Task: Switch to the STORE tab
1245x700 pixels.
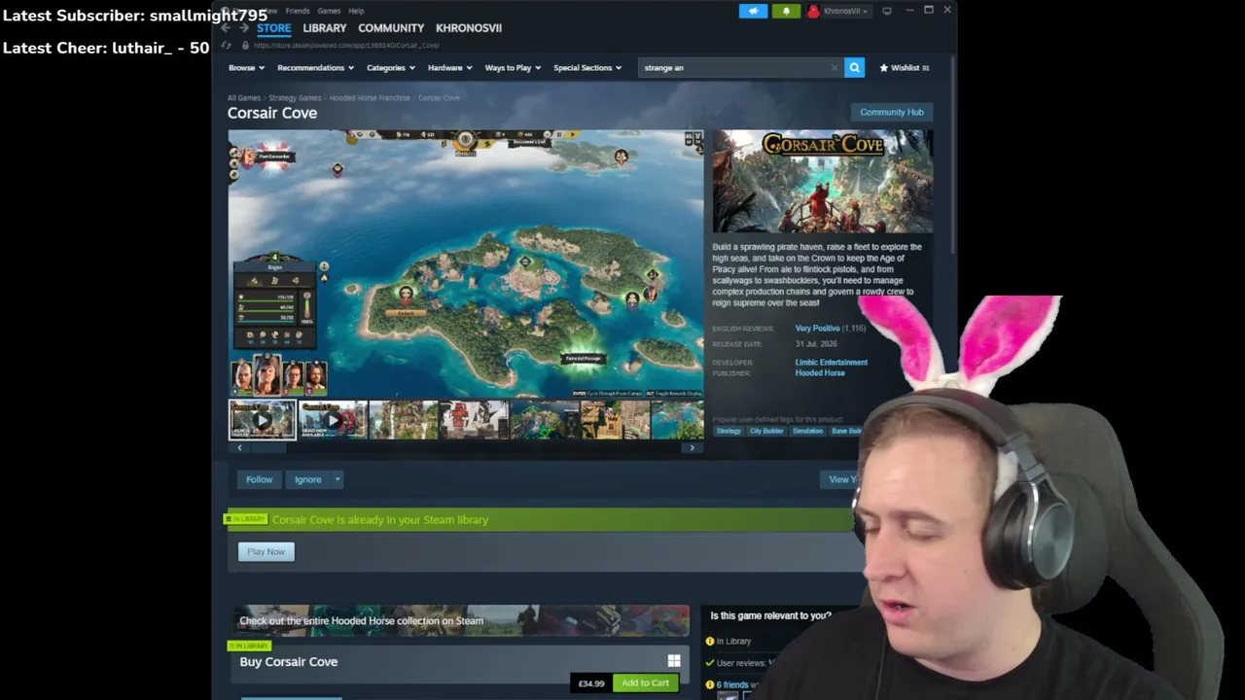Action: click(274, 28)
